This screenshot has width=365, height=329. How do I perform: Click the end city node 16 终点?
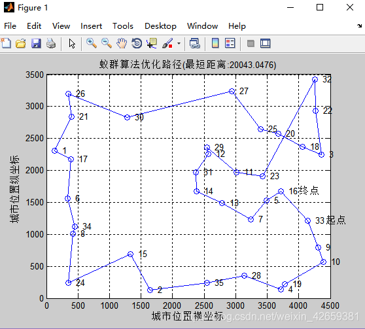coord(281,192)
